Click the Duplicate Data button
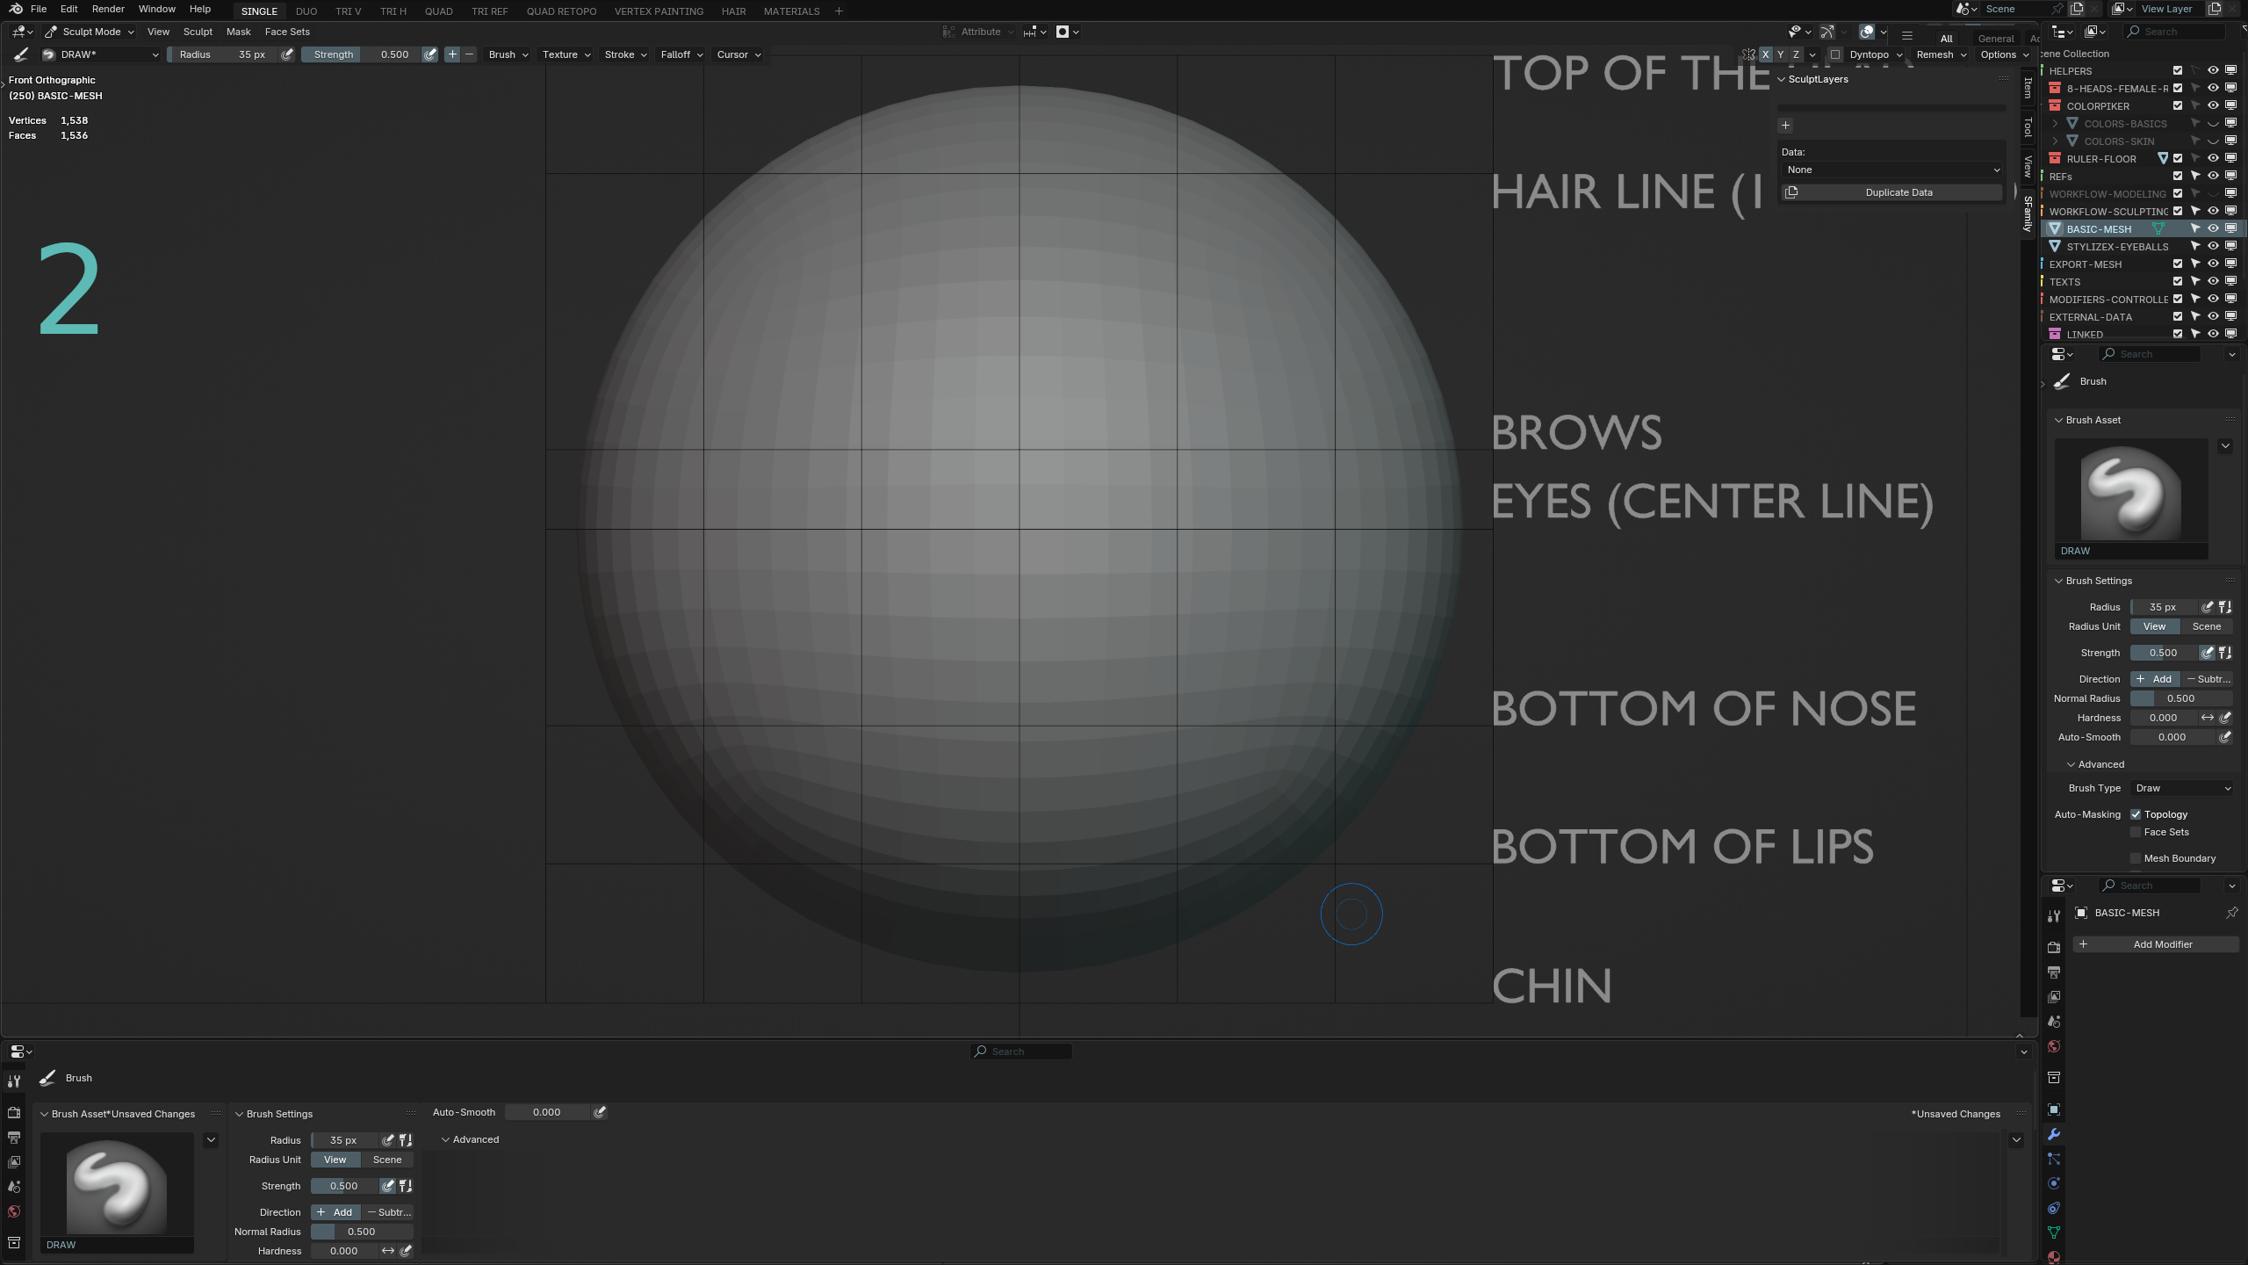 [x=1892, y=192]
